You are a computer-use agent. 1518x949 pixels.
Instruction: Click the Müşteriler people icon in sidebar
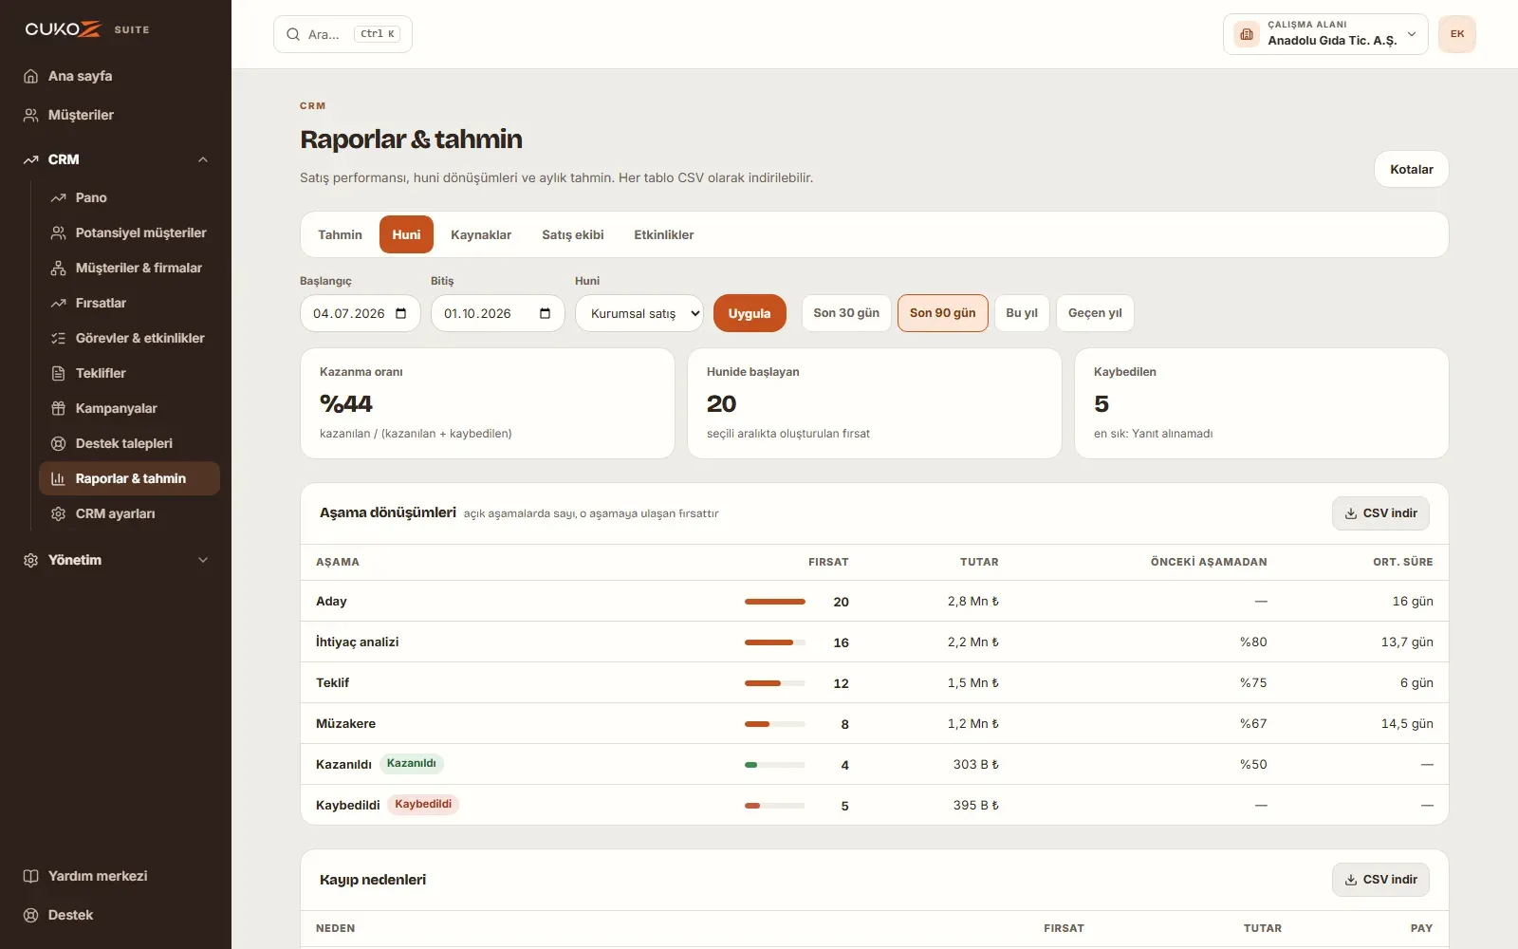[x=30, y=115]
